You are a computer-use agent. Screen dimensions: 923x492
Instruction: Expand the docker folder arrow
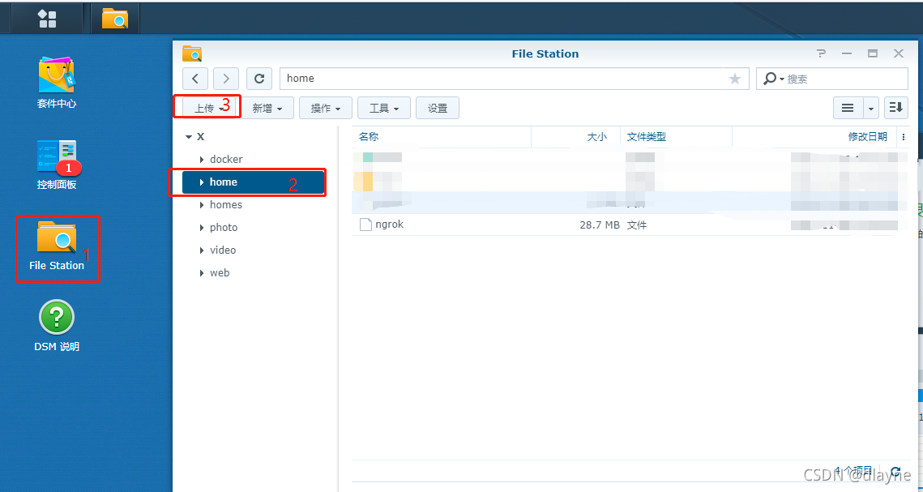(x=201, y=160)
